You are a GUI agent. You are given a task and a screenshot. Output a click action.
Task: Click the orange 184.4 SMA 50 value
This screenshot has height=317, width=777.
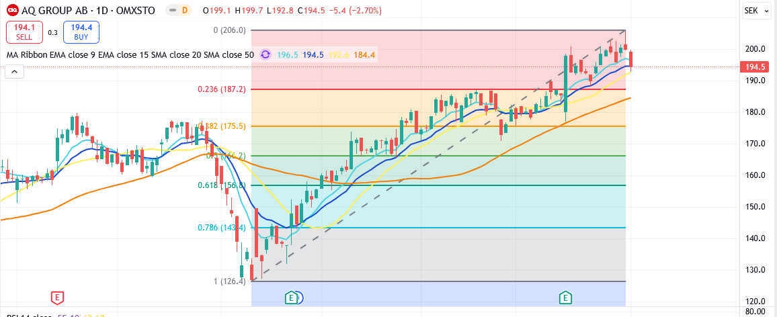[x=364, y=55]
